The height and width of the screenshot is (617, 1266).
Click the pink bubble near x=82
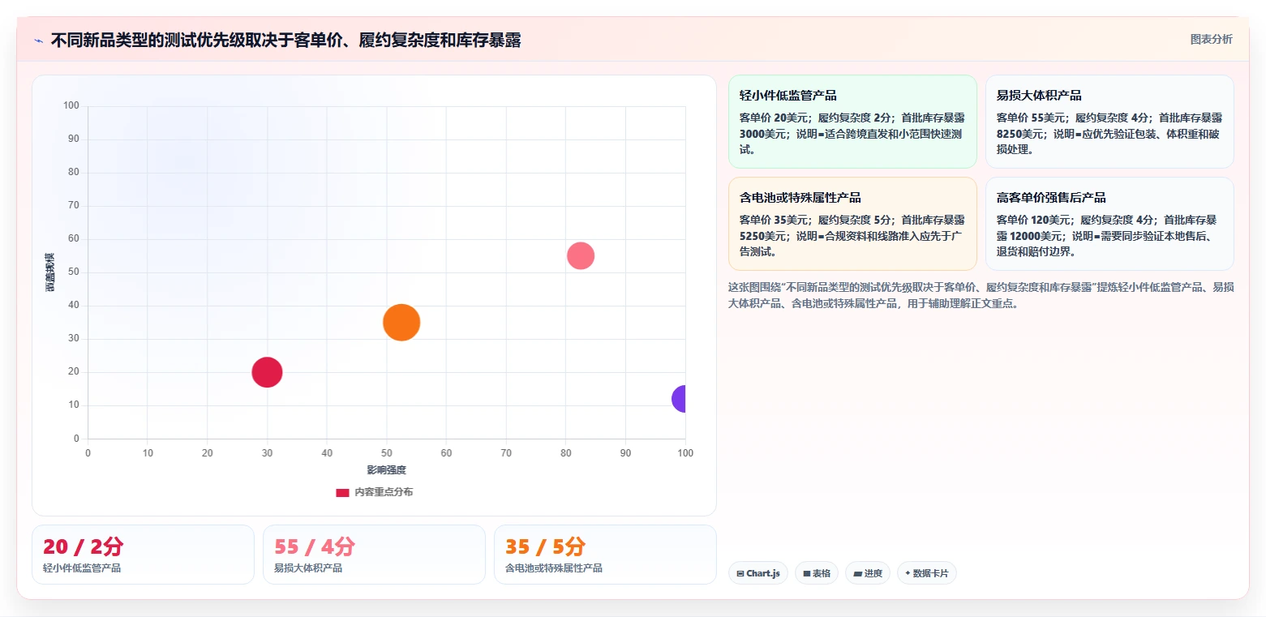click(580, 255)
